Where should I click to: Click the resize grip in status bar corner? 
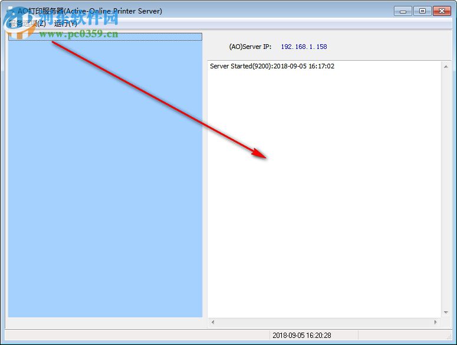tap(449, 337)
